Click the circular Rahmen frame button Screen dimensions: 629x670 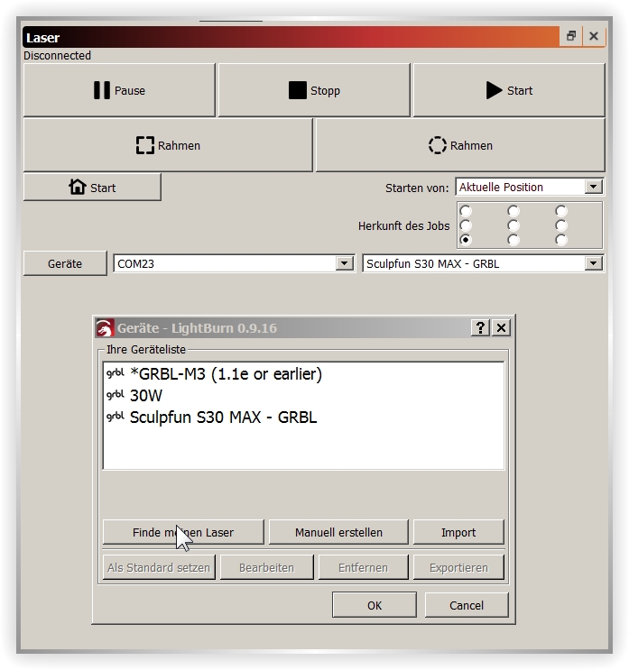click(x=460, y=145)
